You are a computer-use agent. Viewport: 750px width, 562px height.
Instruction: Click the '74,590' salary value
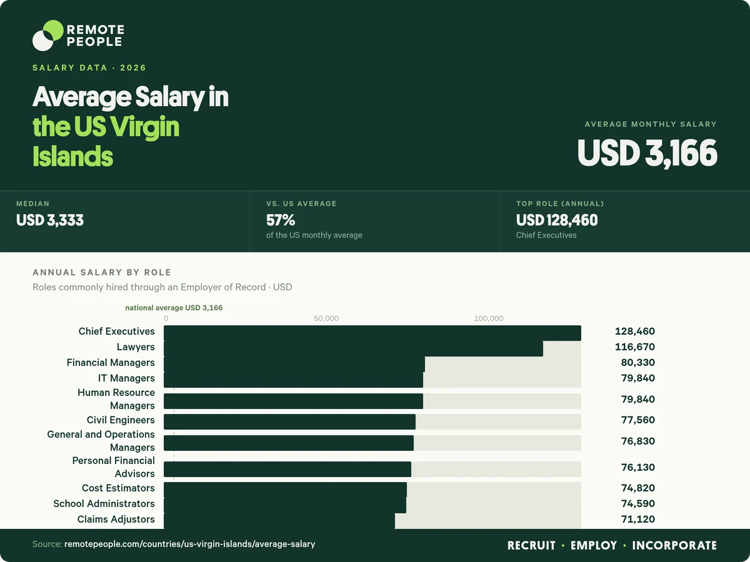coord(638,504)
